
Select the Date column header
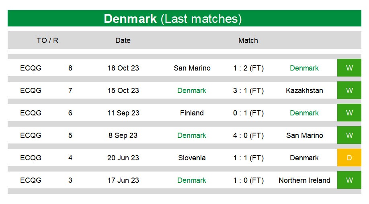click(x=123, y=40)
